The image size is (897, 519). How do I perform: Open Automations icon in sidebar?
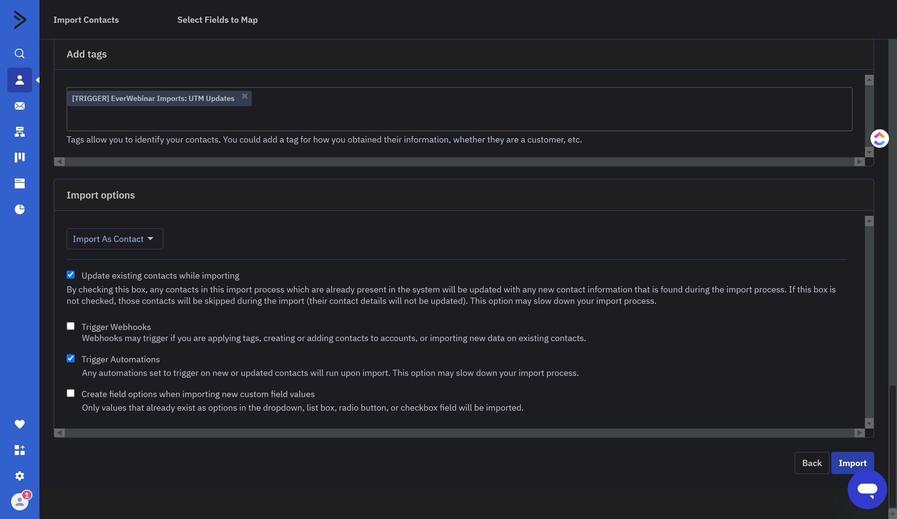20,132
